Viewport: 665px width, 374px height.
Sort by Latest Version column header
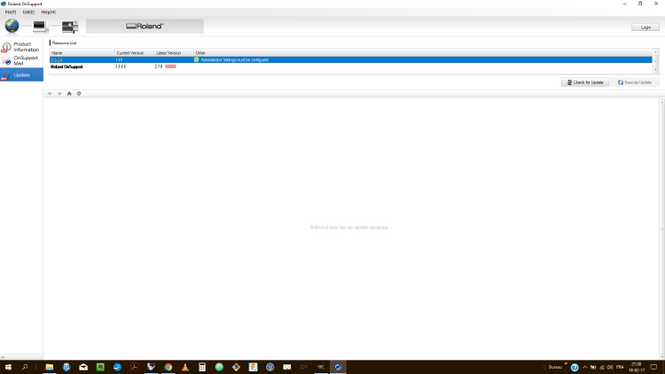coord(174,53)
